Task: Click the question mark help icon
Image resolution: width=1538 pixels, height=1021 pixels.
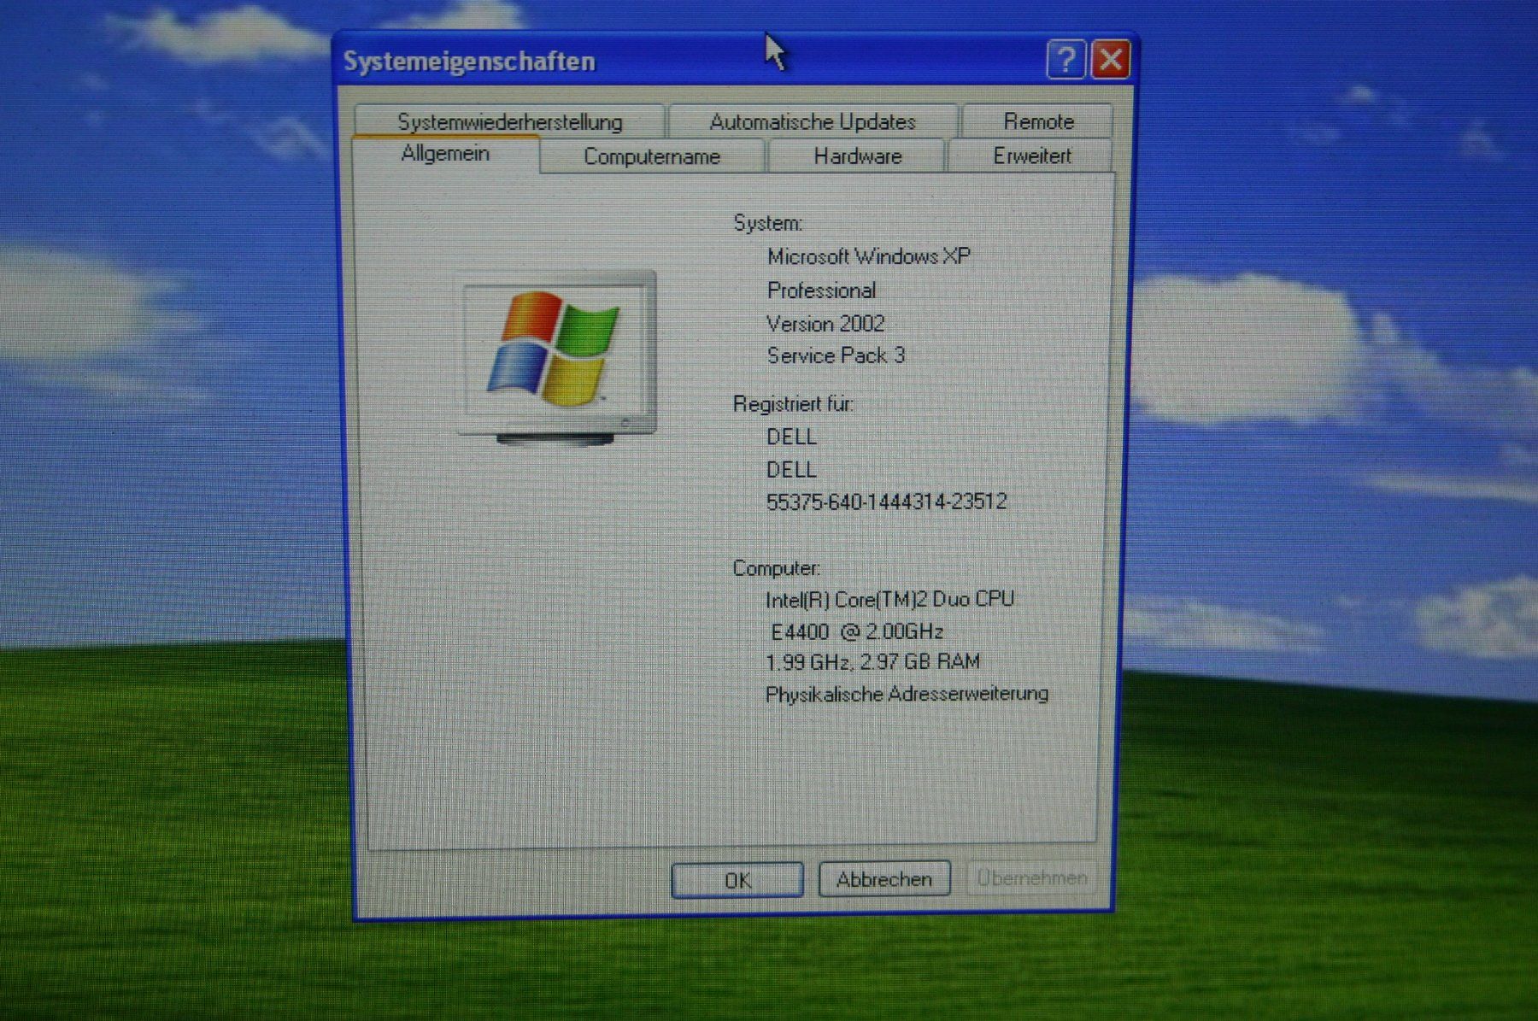Action: click(x=1065, y=60)
